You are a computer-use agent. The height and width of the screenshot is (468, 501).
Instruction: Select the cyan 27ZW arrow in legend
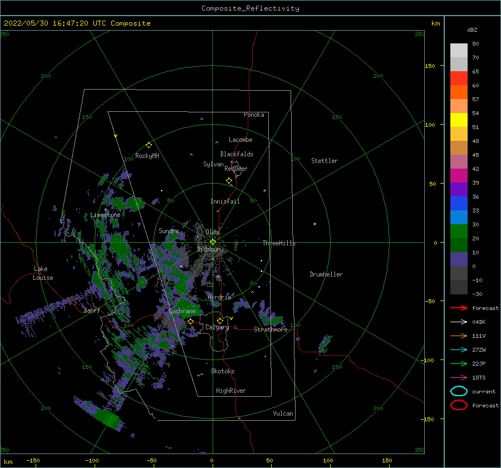click(459, 350)
